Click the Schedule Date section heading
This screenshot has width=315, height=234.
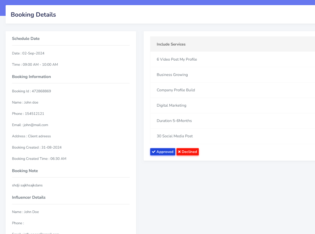pos(26,39)
